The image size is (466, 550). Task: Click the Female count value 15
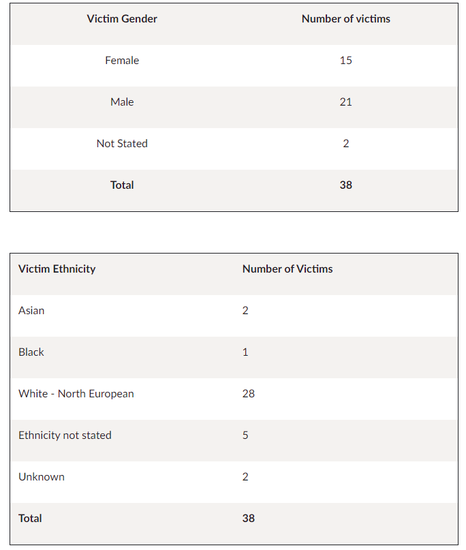[x=345, y=61]
